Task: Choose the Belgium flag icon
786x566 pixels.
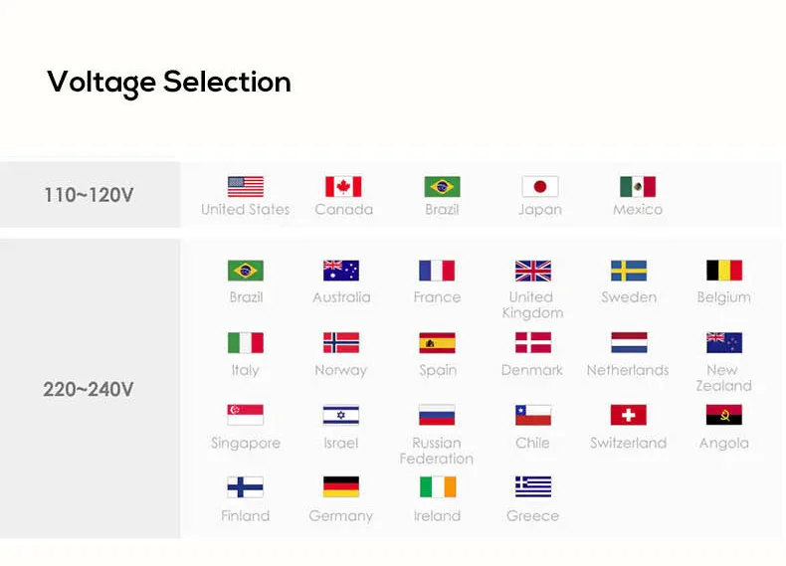Action: click(x=724, y=271)
